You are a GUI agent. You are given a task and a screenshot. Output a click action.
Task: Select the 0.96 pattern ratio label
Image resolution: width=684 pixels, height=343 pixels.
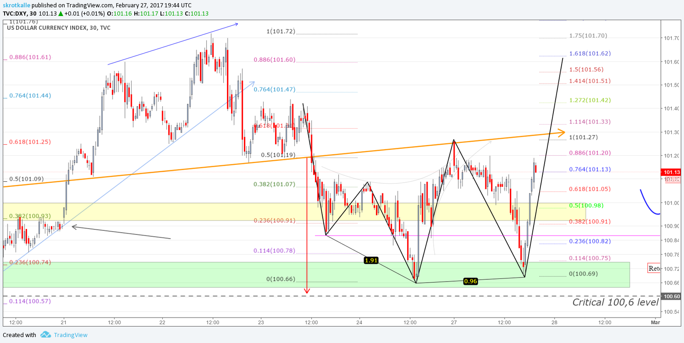[470, 281]
